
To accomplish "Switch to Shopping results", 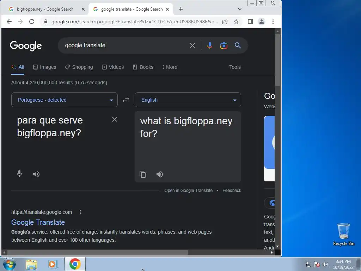I will [79, 67].
